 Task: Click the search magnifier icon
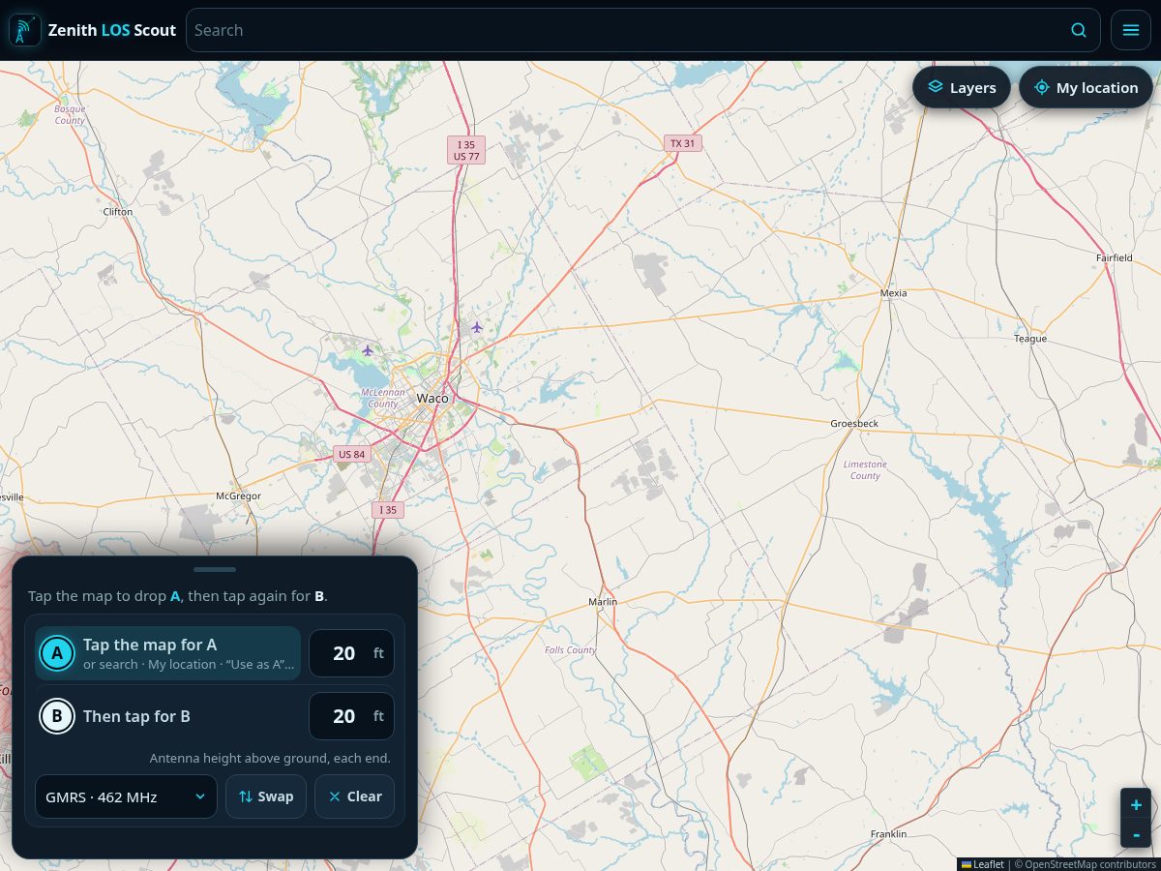[x=1079, y=30]
